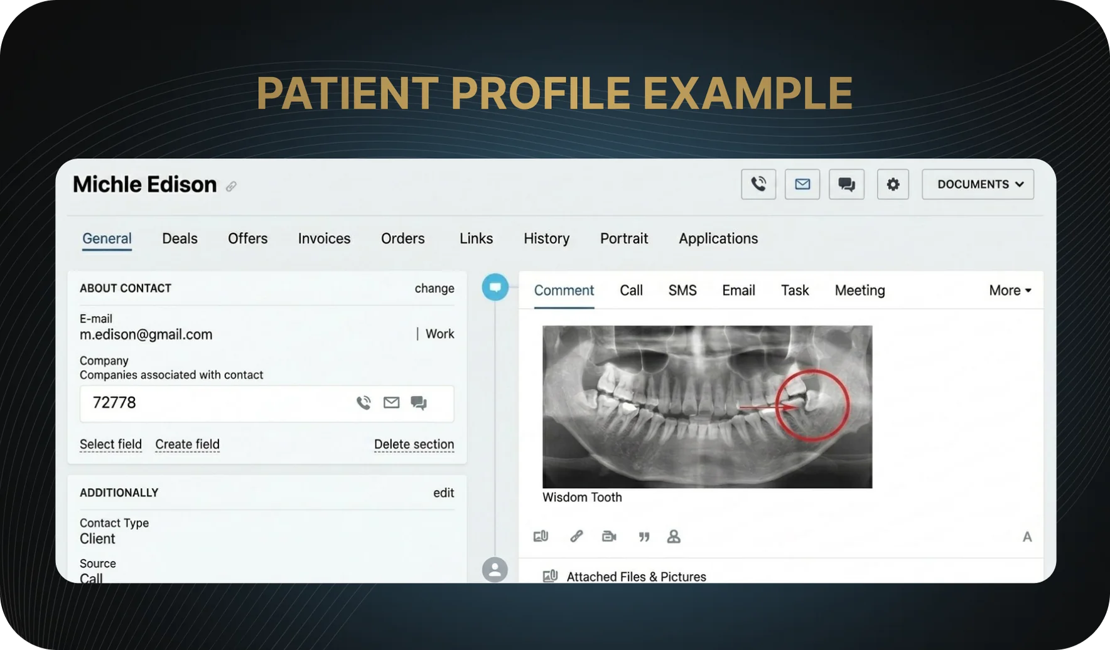
Task: Click the blue comment timeline bubble icon
Action: coord(495,287)
